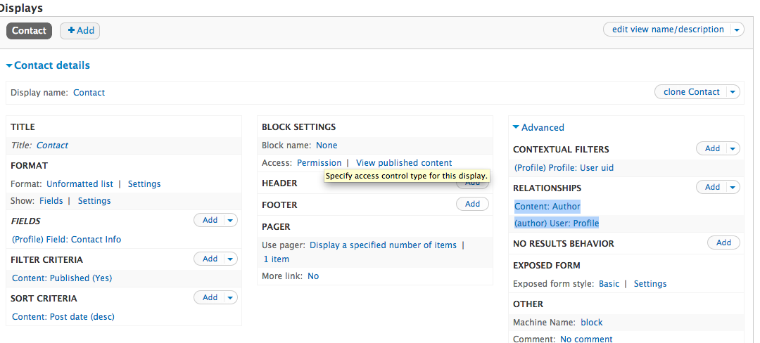Click the More link No value

tap(313, 276)
